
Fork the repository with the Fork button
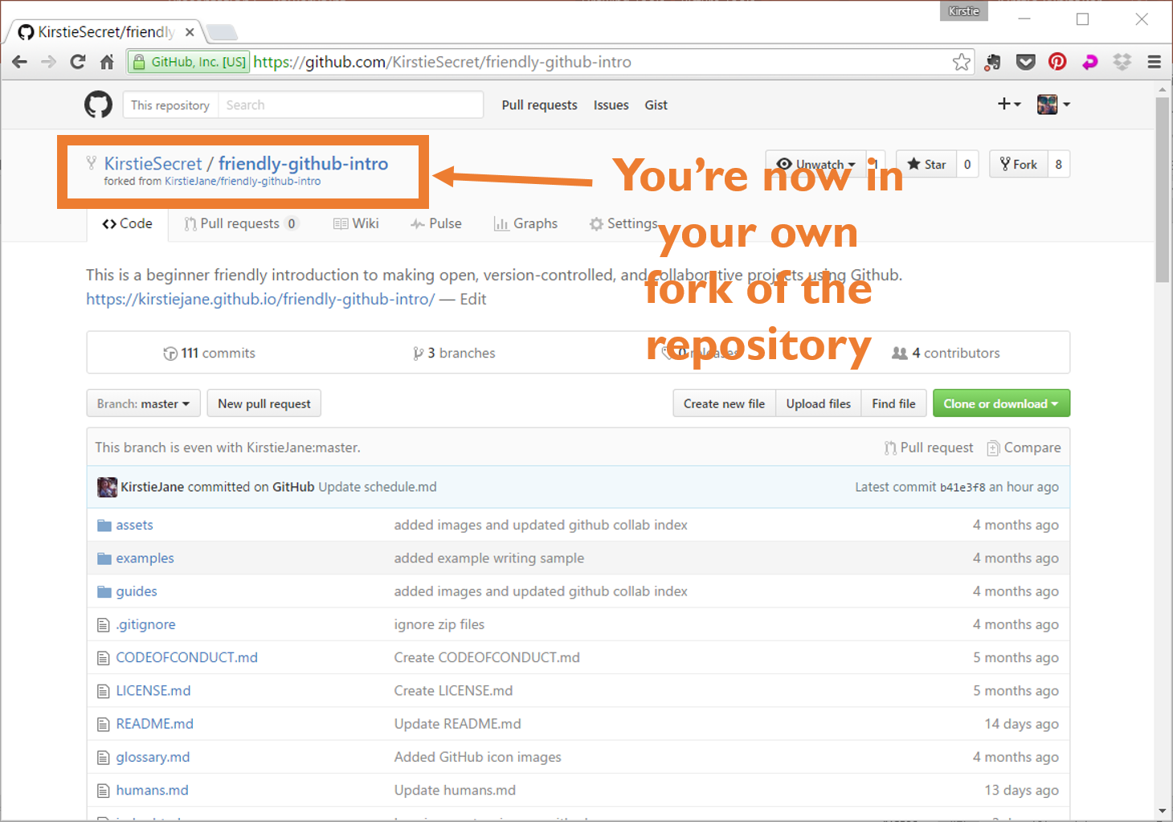point(1018,164)
